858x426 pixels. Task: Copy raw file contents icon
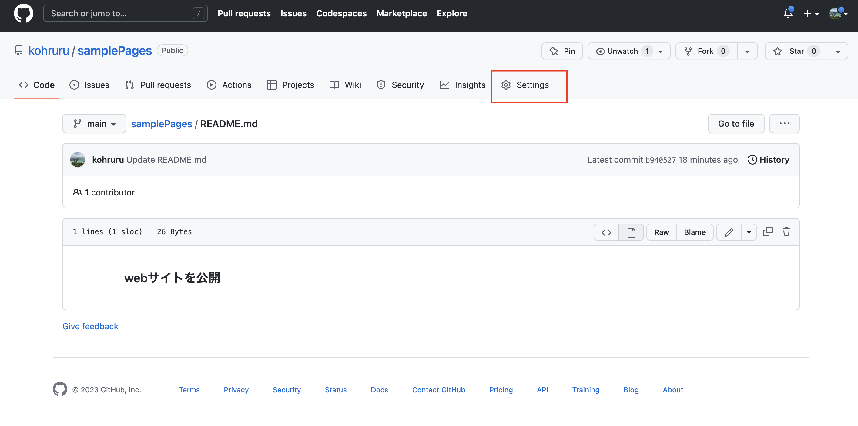click(767, 232)
